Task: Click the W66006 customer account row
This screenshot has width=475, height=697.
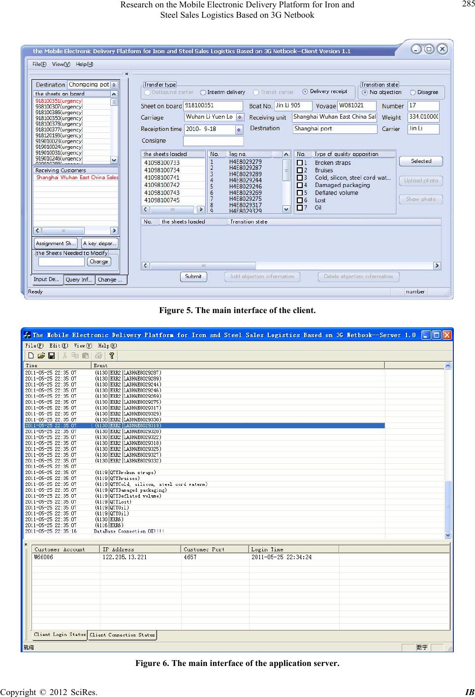Action: tap(241, 557)
